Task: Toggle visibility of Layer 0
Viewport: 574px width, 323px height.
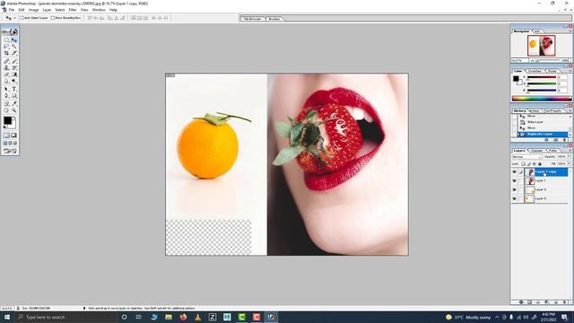Action: [514, 198]
